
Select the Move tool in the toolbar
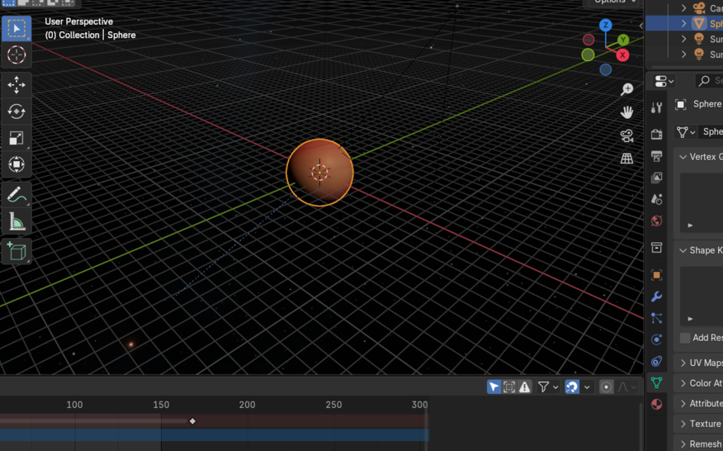[x=17, y=85]
